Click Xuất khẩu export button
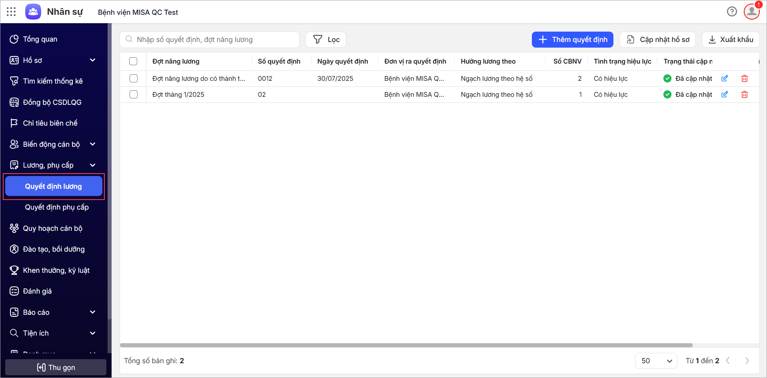This screenshot has height=378, width=767. [731, 40]
